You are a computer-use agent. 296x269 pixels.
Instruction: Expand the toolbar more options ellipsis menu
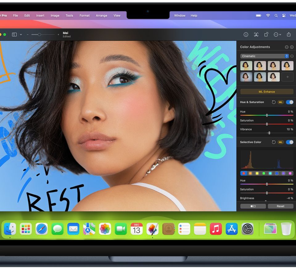[x=277, y=35]
